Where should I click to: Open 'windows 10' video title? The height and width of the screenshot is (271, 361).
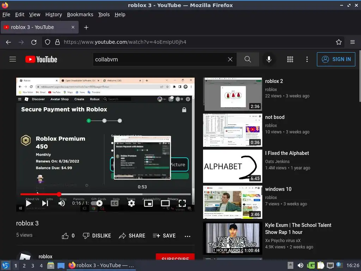click(278, 189)
